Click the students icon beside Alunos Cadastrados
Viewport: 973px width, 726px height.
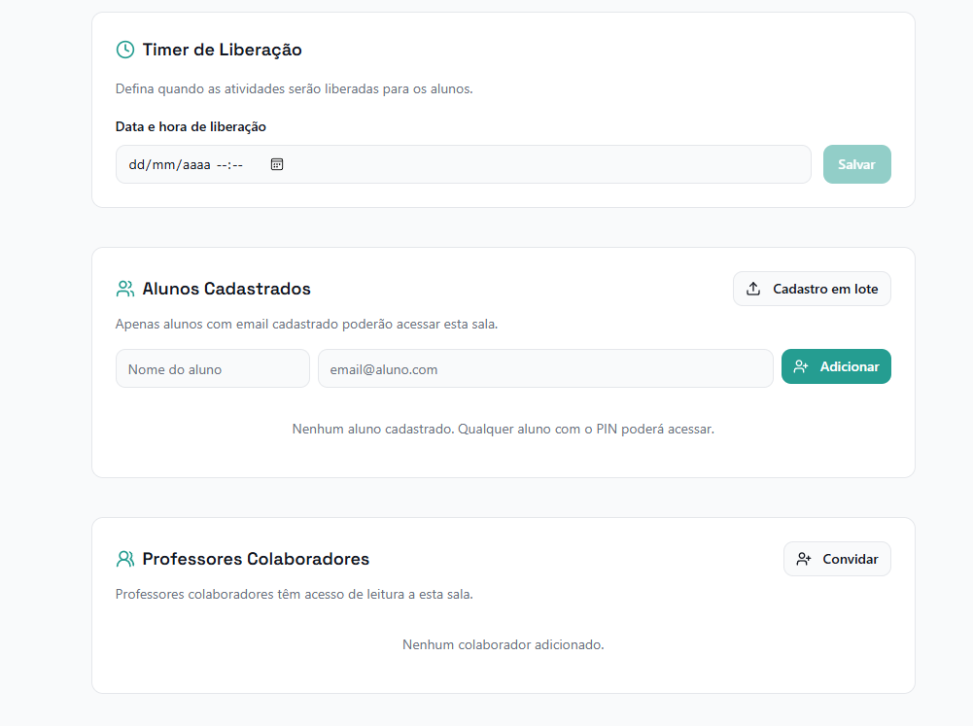click(x=125, y=289)
